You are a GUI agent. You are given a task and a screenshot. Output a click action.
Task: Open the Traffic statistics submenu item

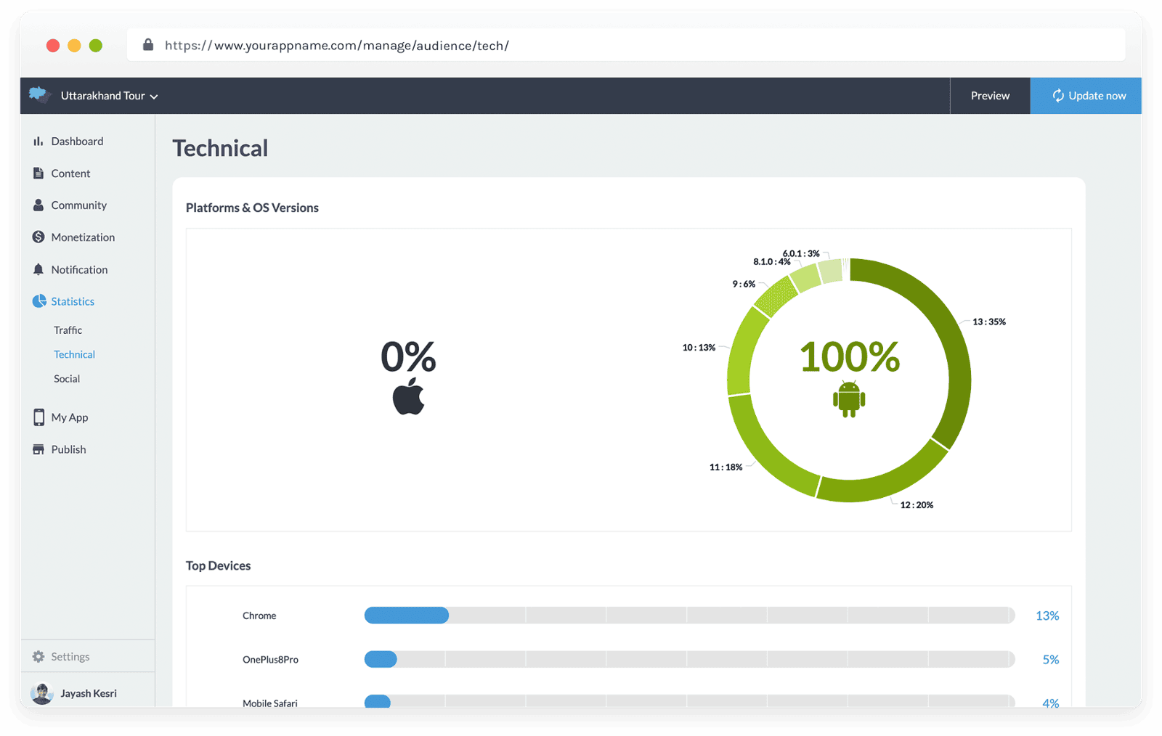tap(68, 330)
